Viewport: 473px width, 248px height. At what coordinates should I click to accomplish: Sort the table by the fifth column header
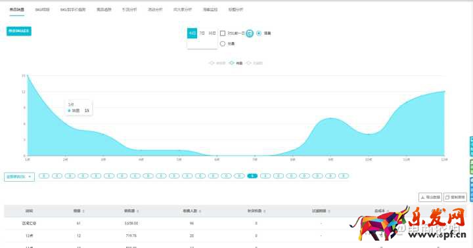[x=256, y=211]
